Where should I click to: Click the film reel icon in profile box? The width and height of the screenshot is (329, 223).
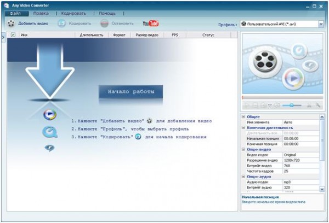(x=243, y=24)
